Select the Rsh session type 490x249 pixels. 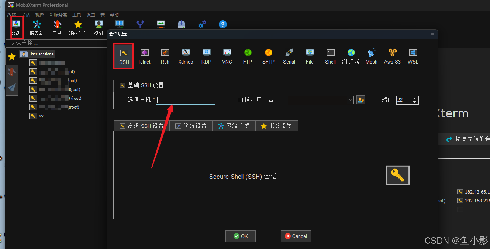click(x=165, y=56)
